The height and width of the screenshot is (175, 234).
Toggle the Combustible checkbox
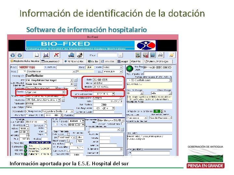click(x=46, y=126)
